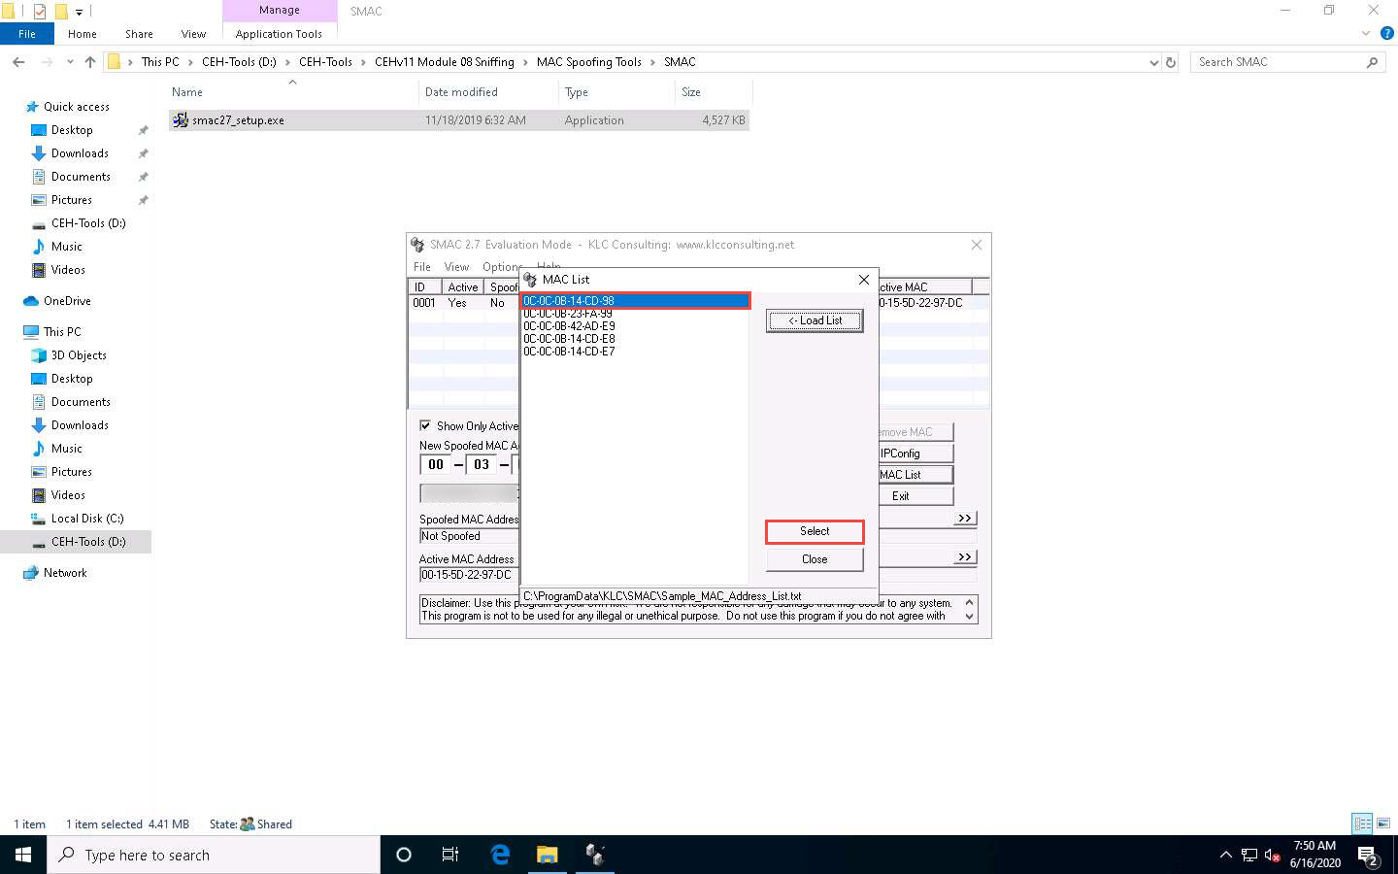Click >> button beside Spoofed MAC Address
1398x874 pixels.
coord(965,519)
